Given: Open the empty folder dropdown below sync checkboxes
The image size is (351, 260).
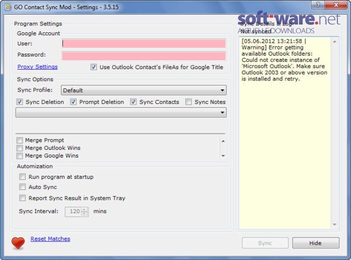Looking at the screenshot, I should point(121,112).
